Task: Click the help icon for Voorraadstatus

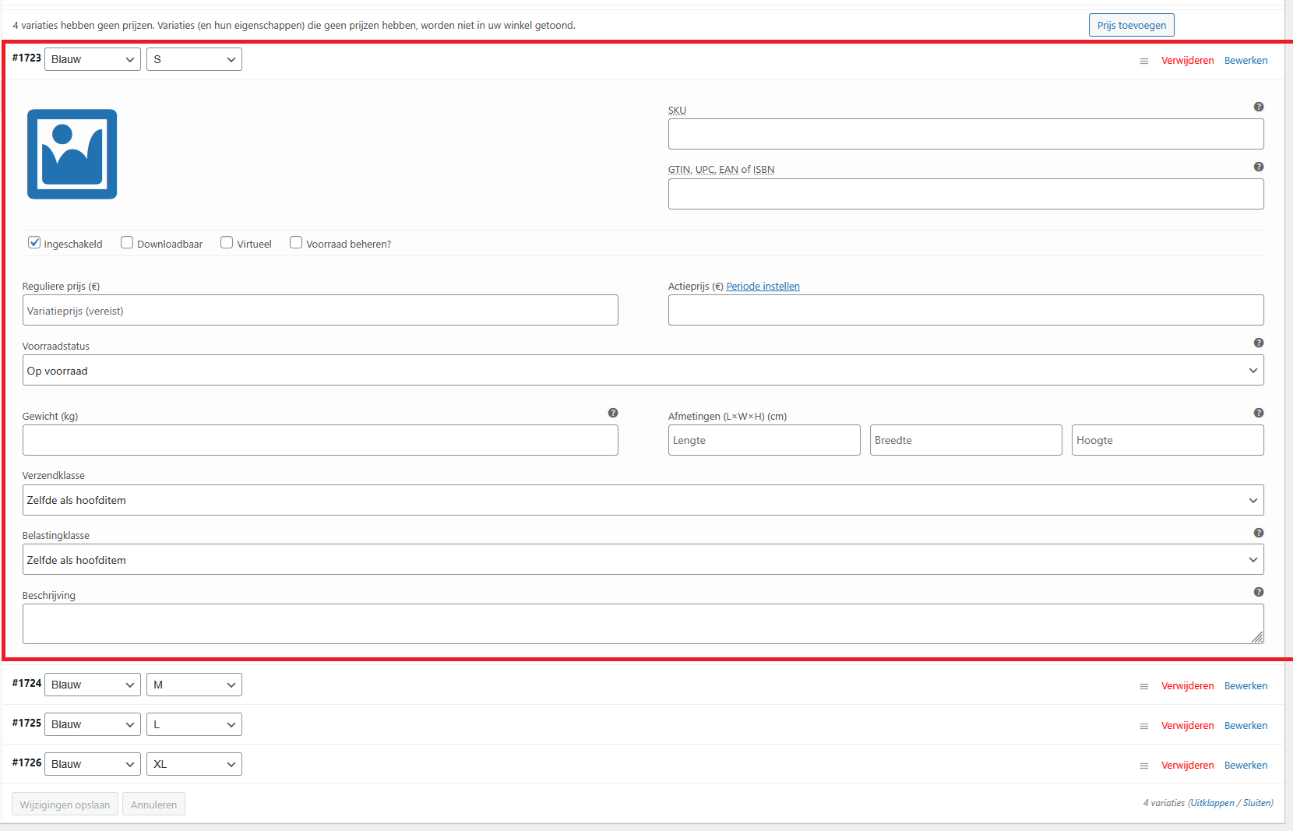Action: pos(1258,343)
